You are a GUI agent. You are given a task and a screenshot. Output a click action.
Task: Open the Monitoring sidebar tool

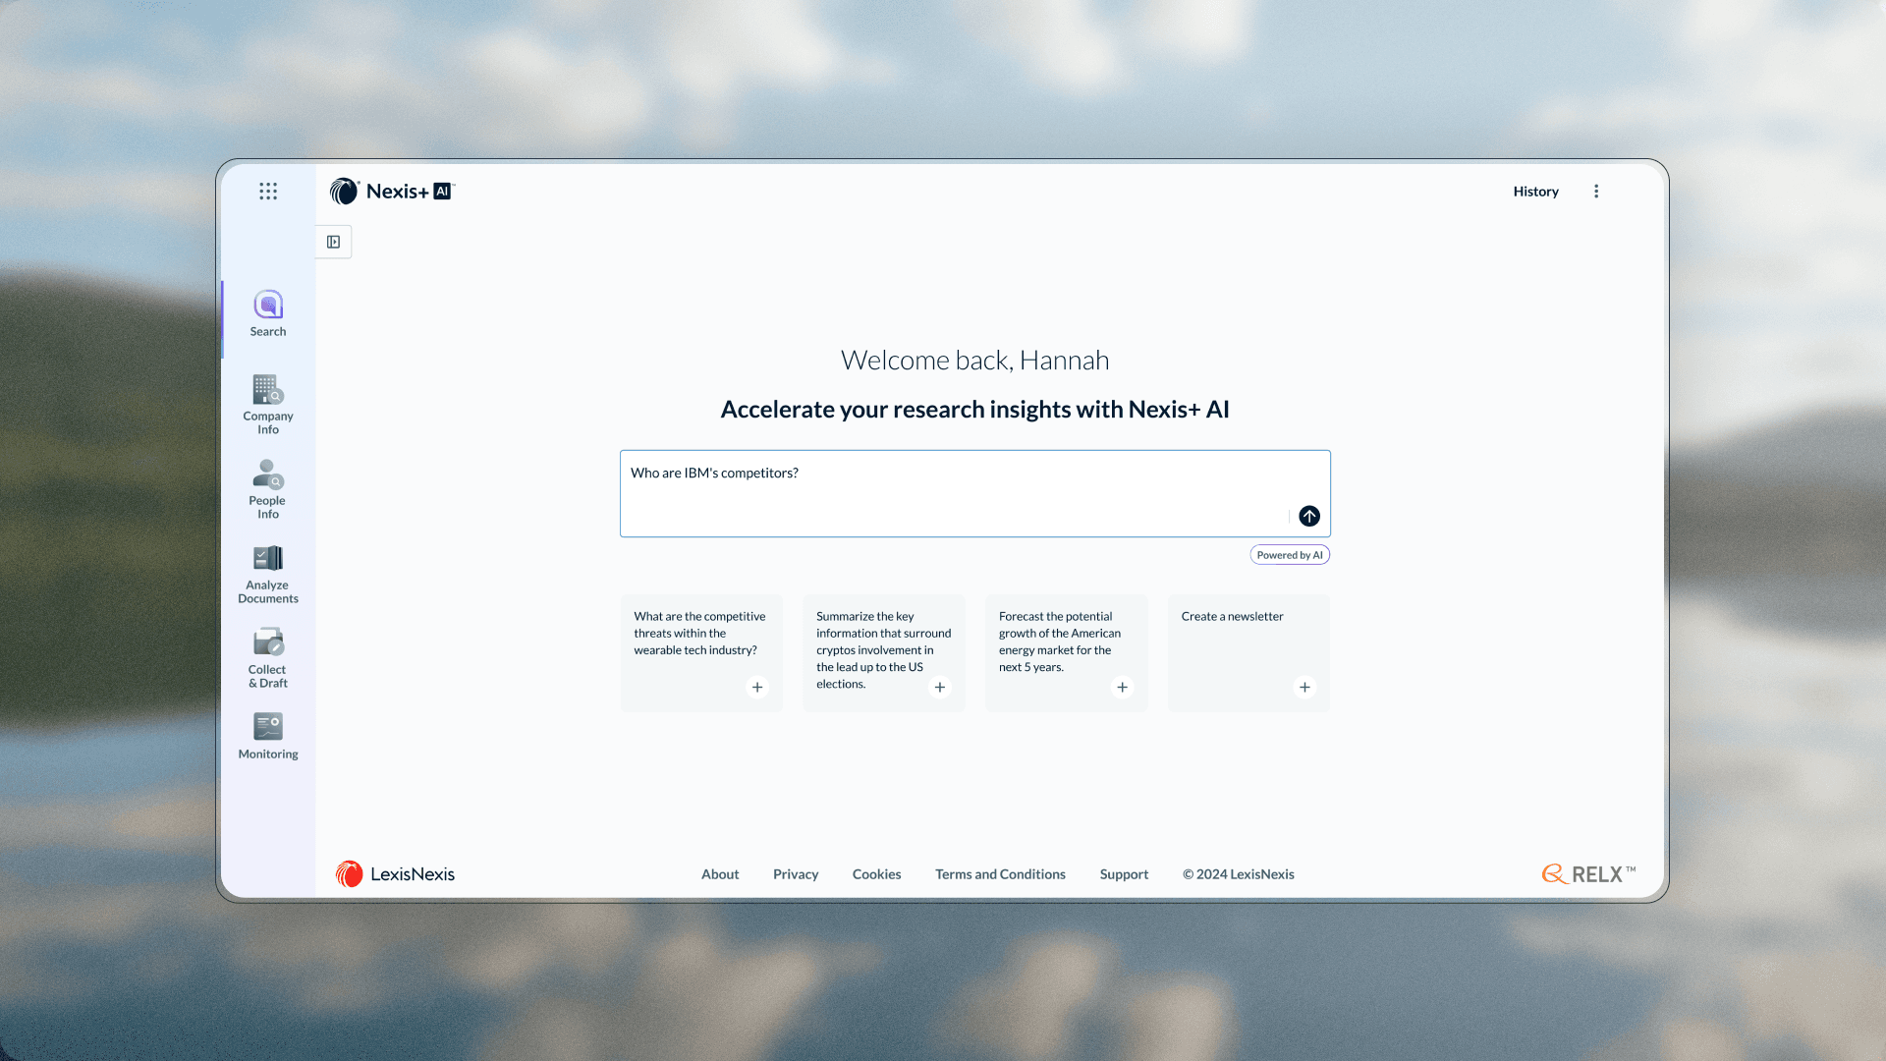coord(268,736)
